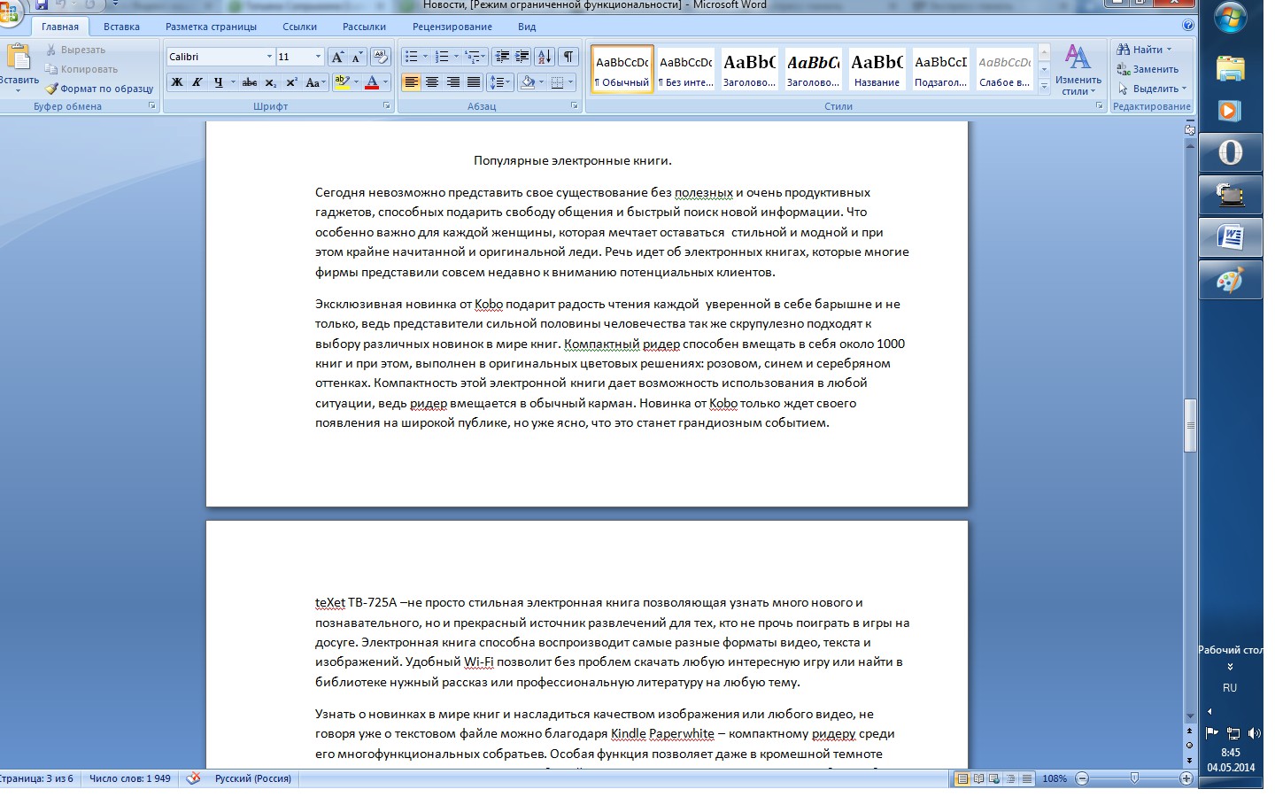
Task: Apply subscript formatting
Action: coord(271,82)
